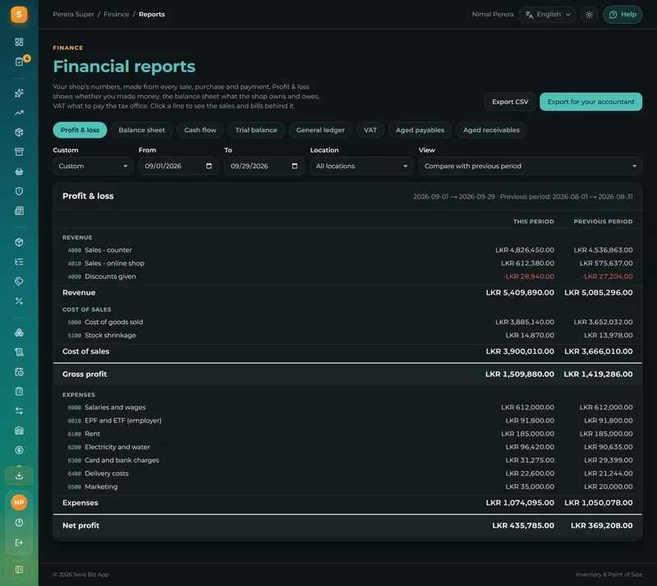Screen dimensions: 657x586
Task: Open the calendar clock sidebar icon
Action: [19, 372]
